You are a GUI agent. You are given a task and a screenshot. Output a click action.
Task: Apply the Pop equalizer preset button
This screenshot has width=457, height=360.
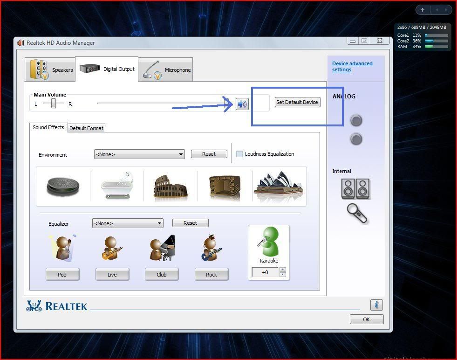pyautogui.click(x=62, y=274)
